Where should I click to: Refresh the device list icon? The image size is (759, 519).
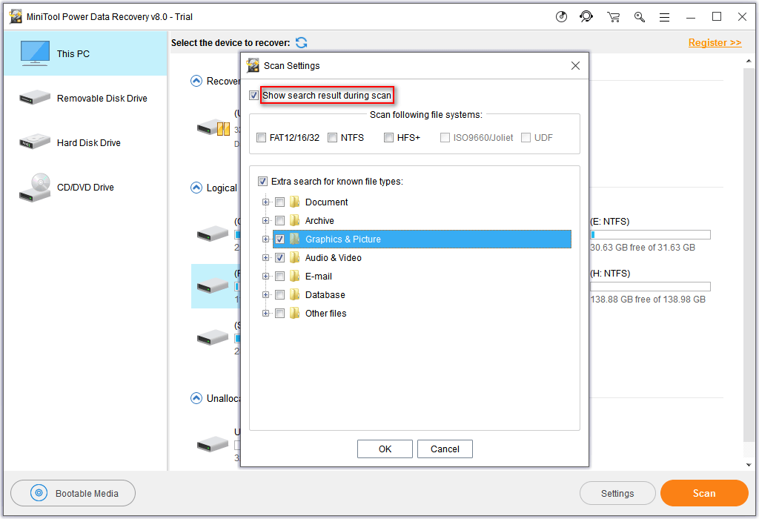(x=301, y=42)
